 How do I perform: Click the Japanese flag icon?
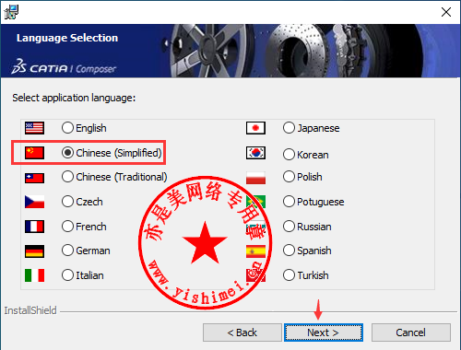255,128
